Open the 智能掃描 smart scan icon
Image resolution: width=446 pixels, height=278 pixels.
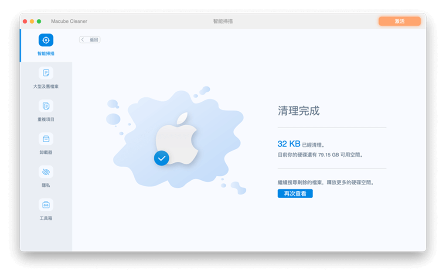46,40
